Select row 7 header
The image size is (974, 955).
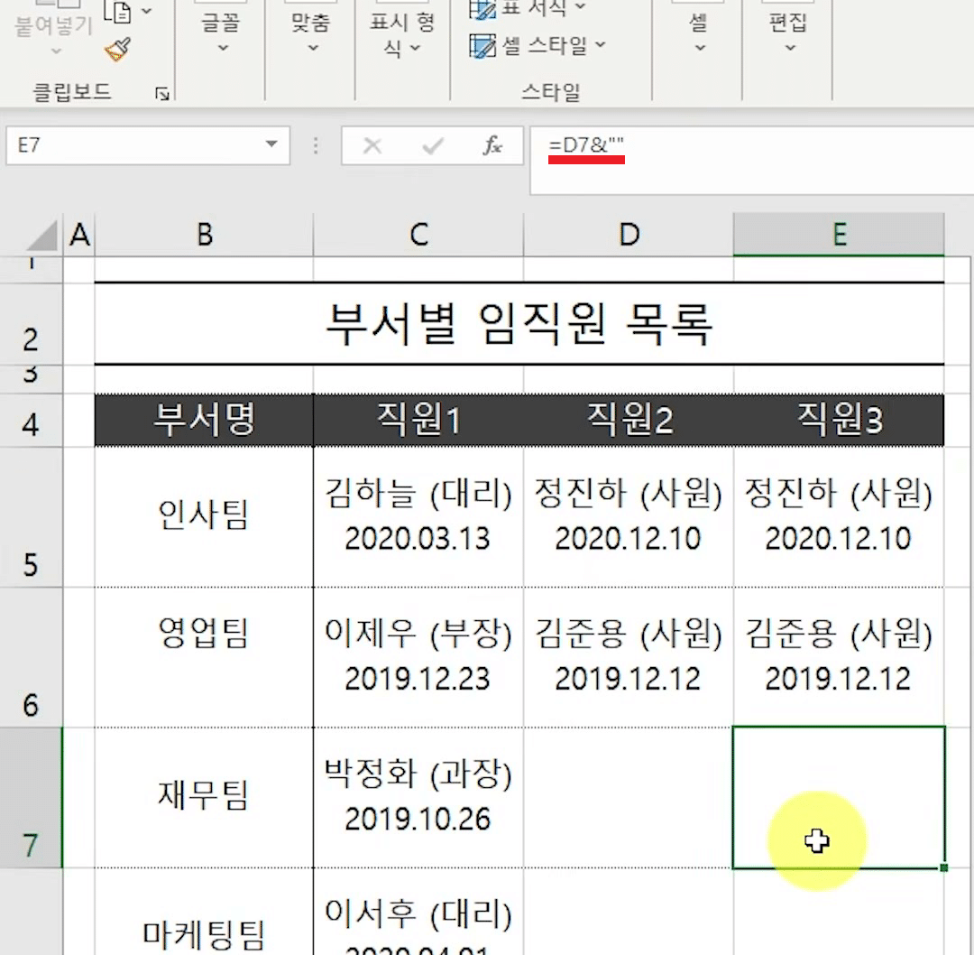point(31,798)
